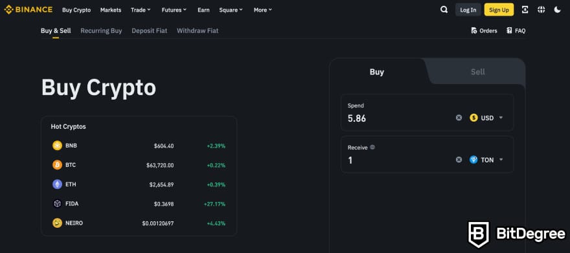Screen dimensions: 570x253
Task: Clear the Receive amount field
Action: 459,160
